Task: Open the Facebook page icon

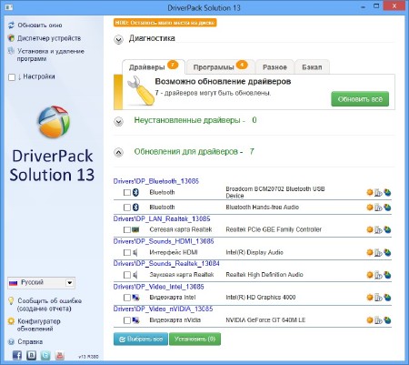Action: click(17, 355)
